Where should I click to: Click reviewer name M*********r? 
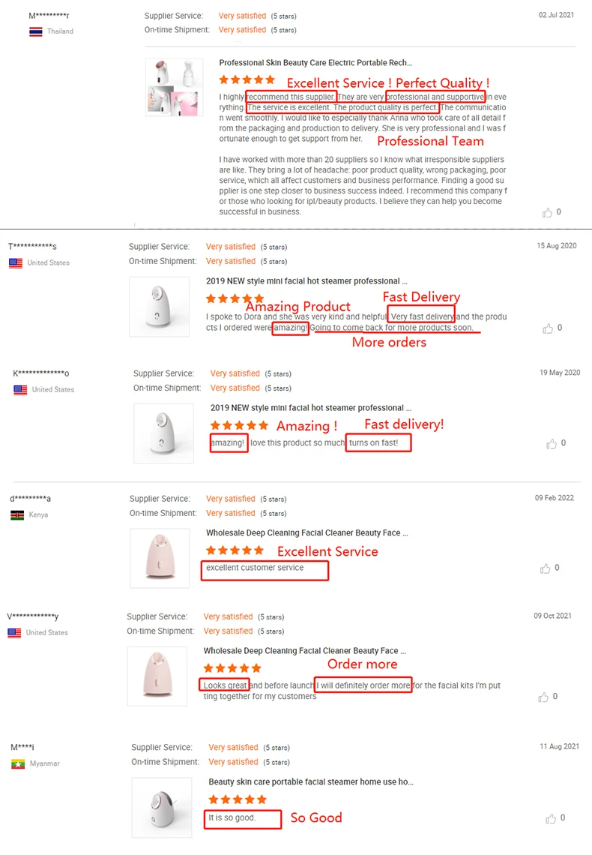click(49, 15)
